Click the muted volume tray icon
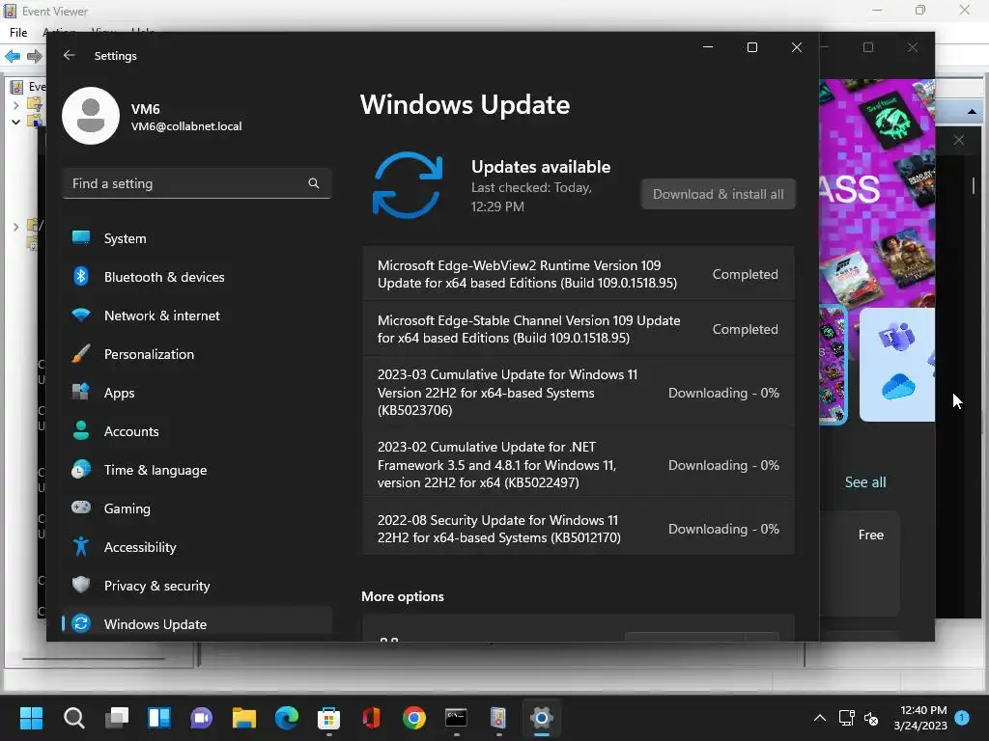Image resolution: width=989 pixels, height=741 pixels. pos(871,718)
